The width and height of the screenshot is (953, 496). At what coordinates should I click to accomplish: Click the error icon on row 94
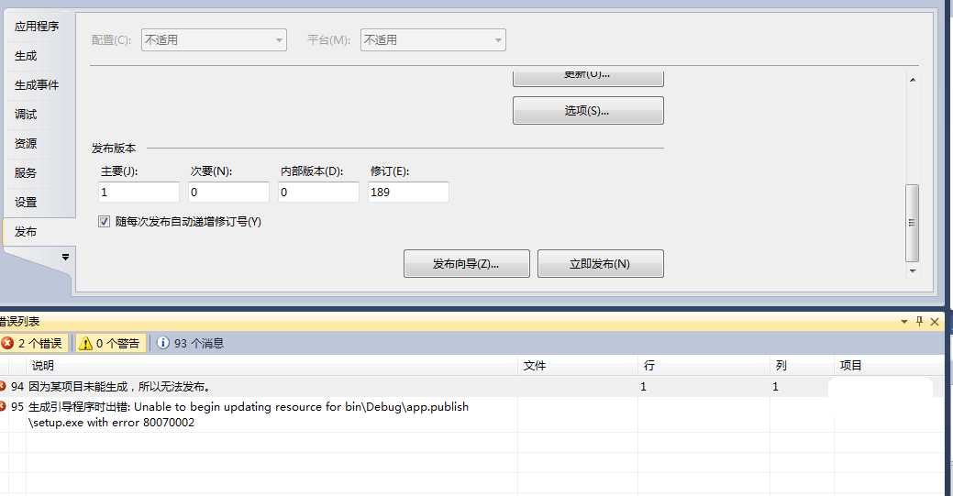click(x=3, y=386)
